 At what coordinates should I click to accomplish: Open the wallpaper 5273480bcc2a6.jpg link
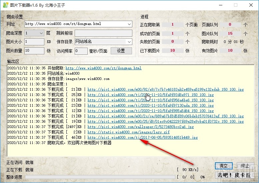click(x=141, y=127)
